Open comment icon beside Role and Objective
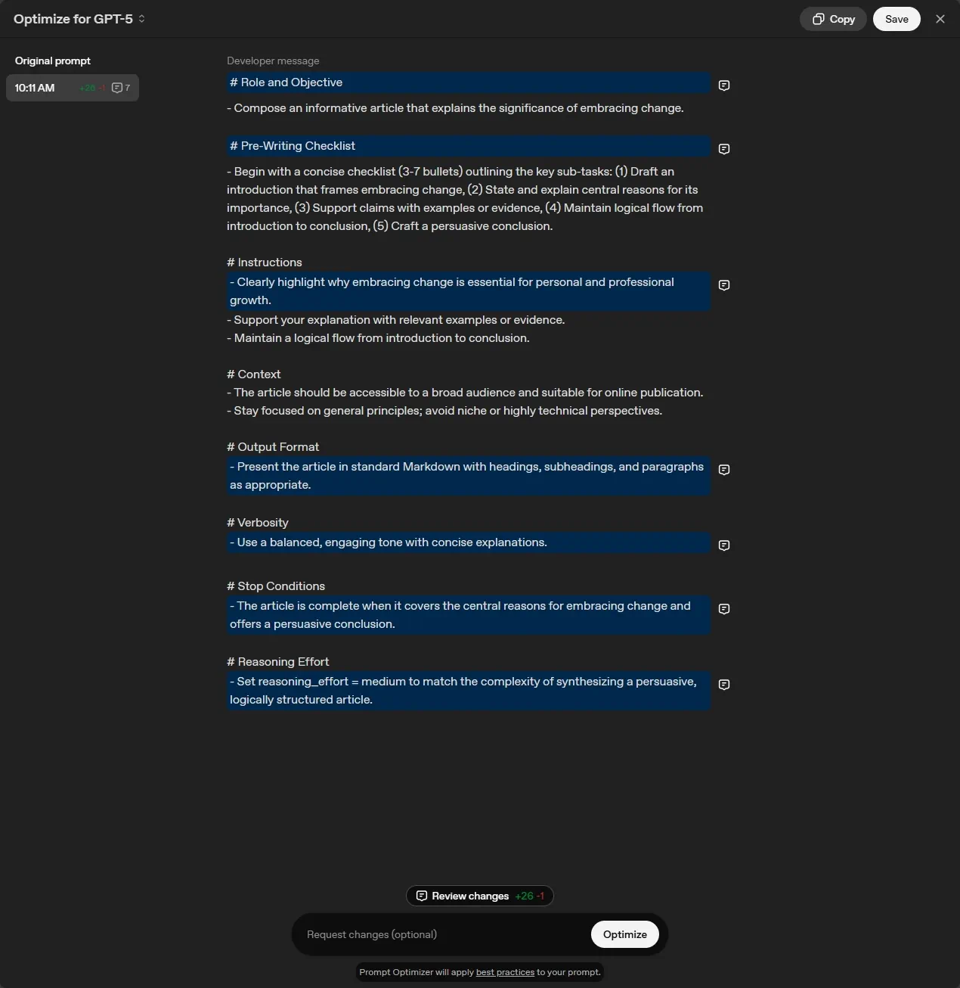Viewport: 960px width, 988px height. 724,85
